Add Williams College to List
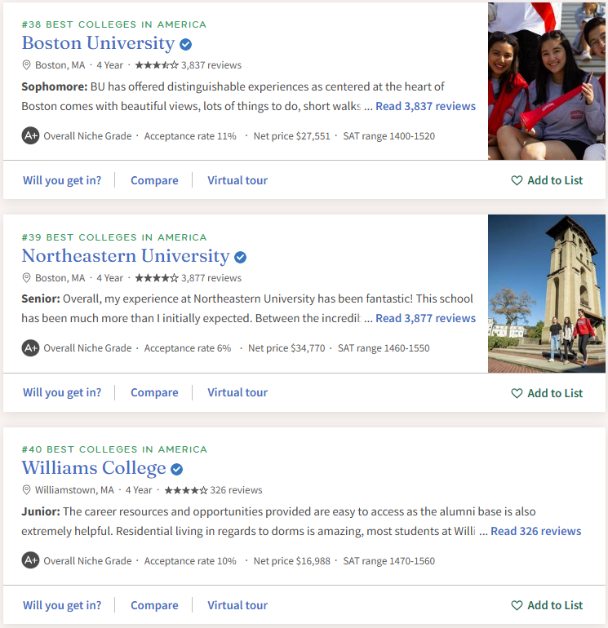Screen dimensions: 608x628 tap(547, 605)
